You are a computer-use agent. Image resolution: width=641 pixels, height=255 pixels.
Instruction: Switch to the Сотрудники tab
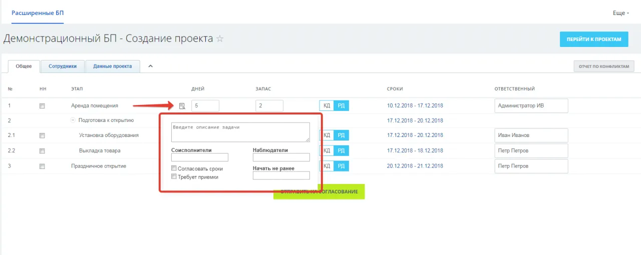(x=63, y=66)
